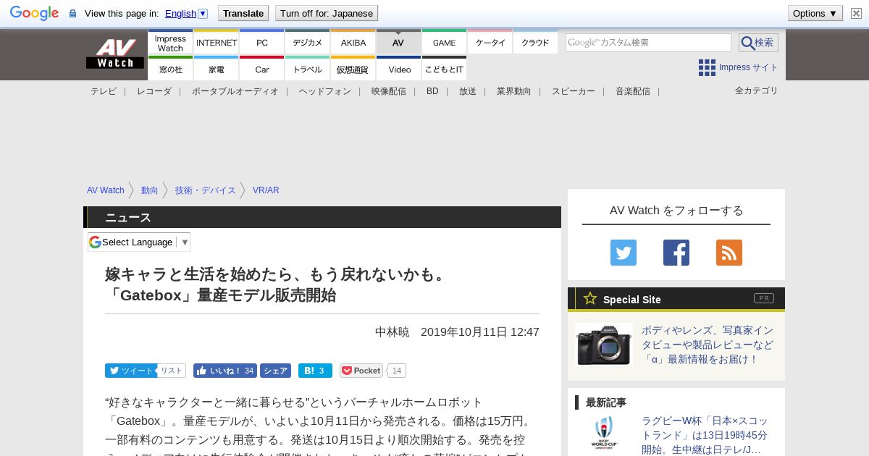This screenshot has height=456, width=869.
Task: Click 技術・デバイス breadcrumb link
Action: click(206, 190)
